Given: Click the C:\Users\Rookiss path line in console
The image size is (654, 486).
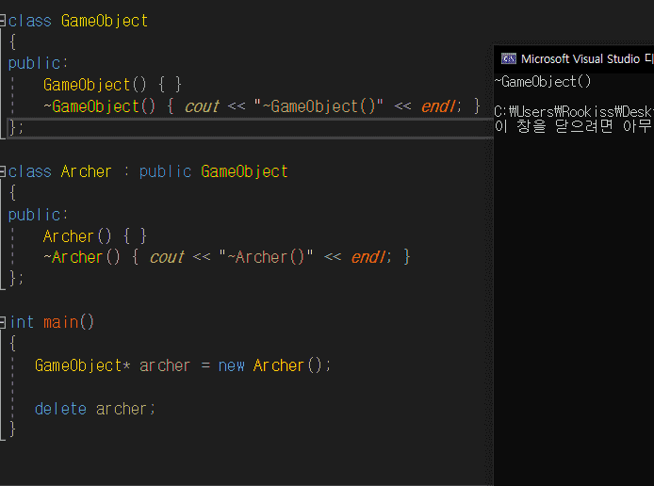Looking at the screenshot, I should click(574, 111).
